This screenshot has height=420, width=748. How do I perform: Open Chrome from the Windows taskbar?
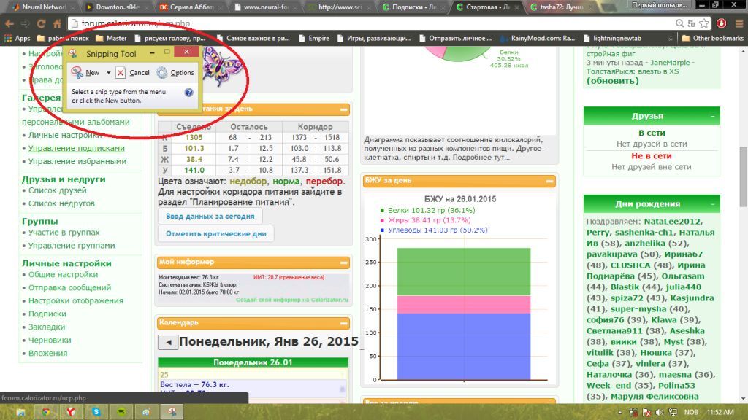[46, 412]
